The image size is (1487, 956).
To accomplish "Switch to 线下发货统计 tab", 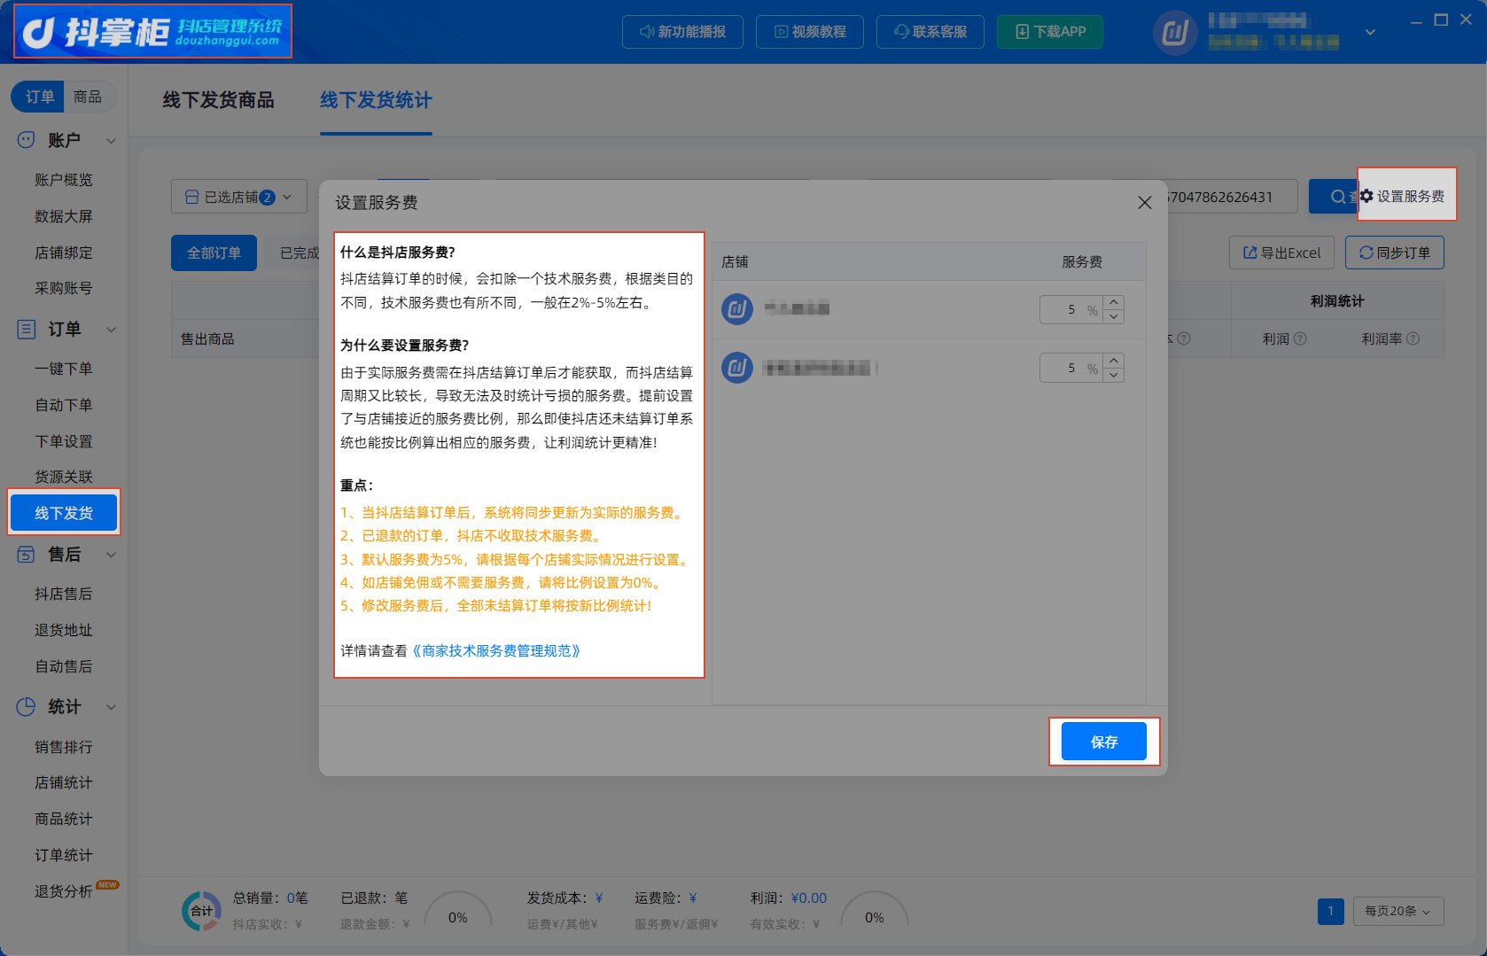I will click(376, 100).
